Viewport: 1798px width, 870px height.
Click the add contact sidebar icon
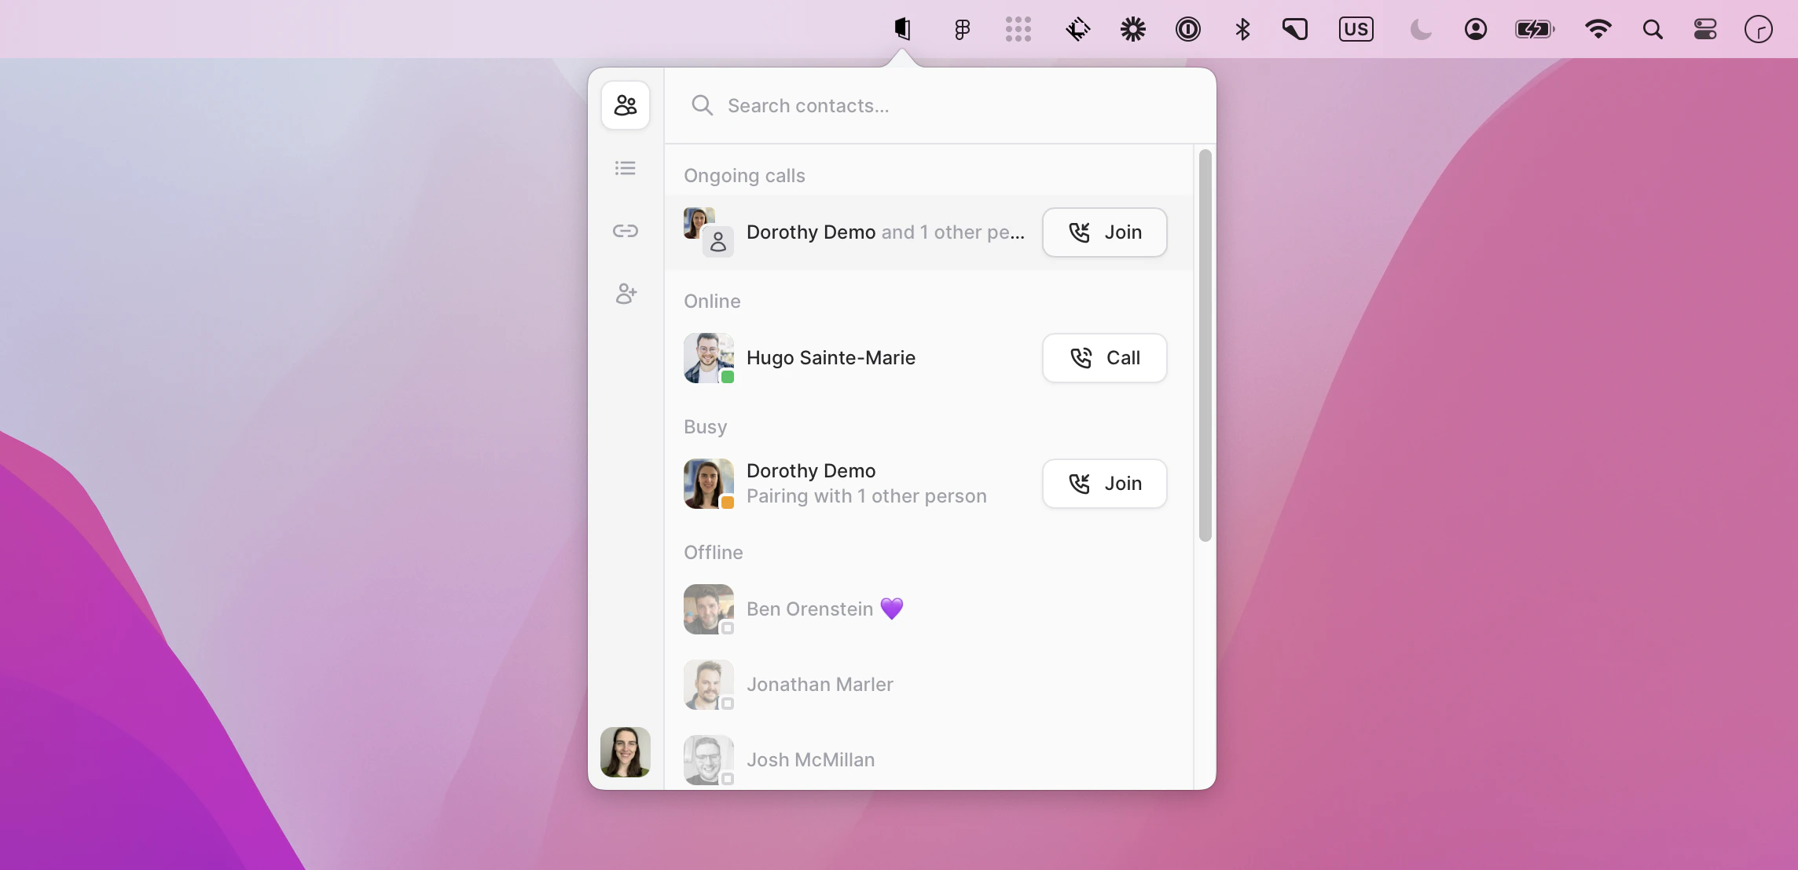tap(626, 294)
